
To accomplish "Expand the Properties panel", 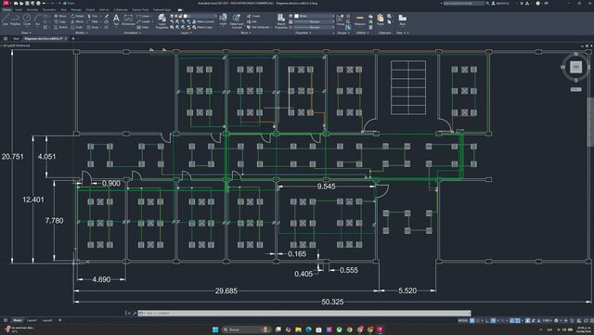I will [x=303, y=33].
